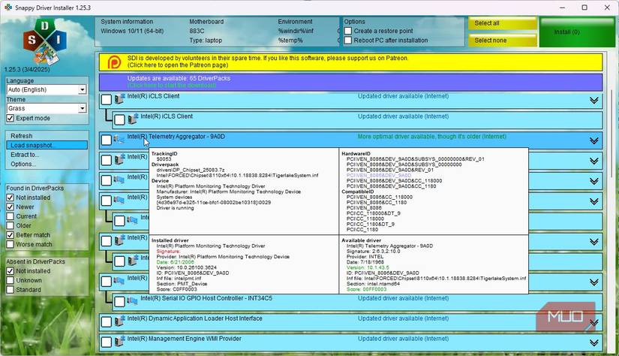Uncheck Newer filter in Found in DriverPacks

pyautogui.click(x=10, y=207)
